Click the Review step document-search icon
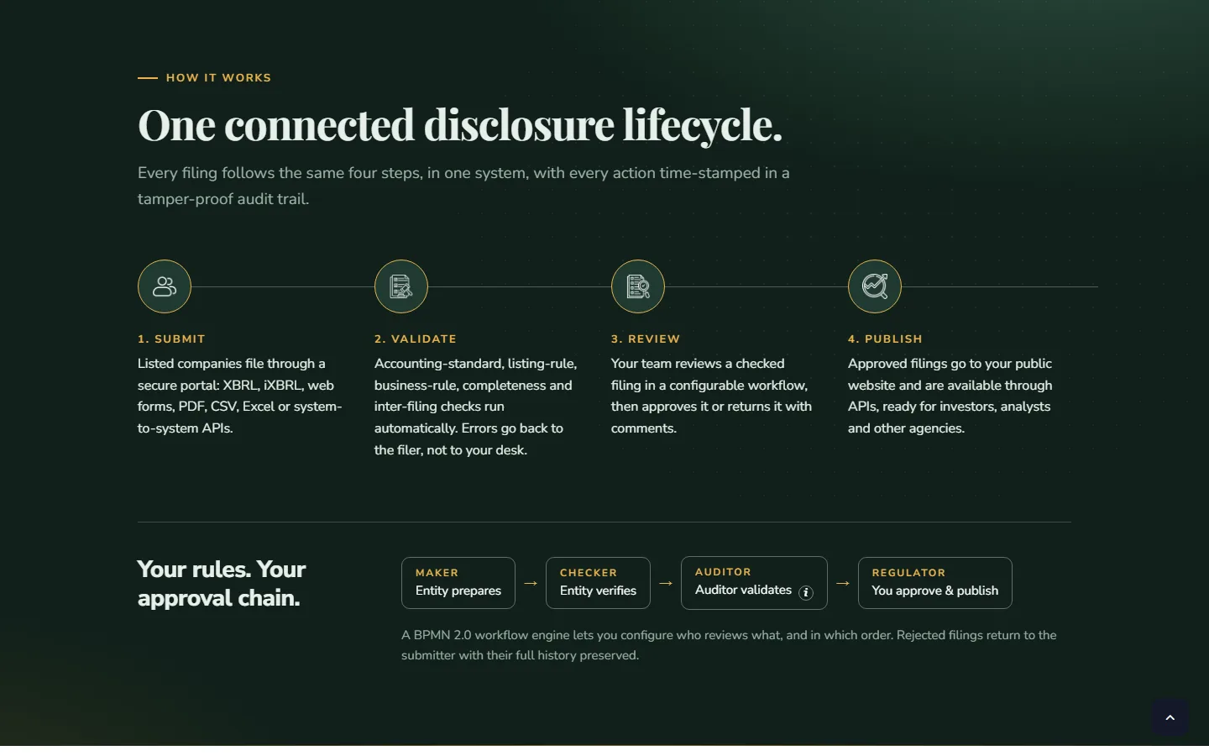This screenshot has width=1209, height=756. click(638, 286)
